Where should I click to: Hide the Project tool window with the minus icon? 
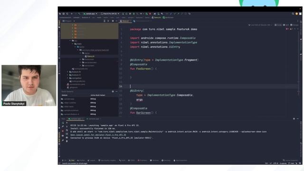[x=116, y=21]
